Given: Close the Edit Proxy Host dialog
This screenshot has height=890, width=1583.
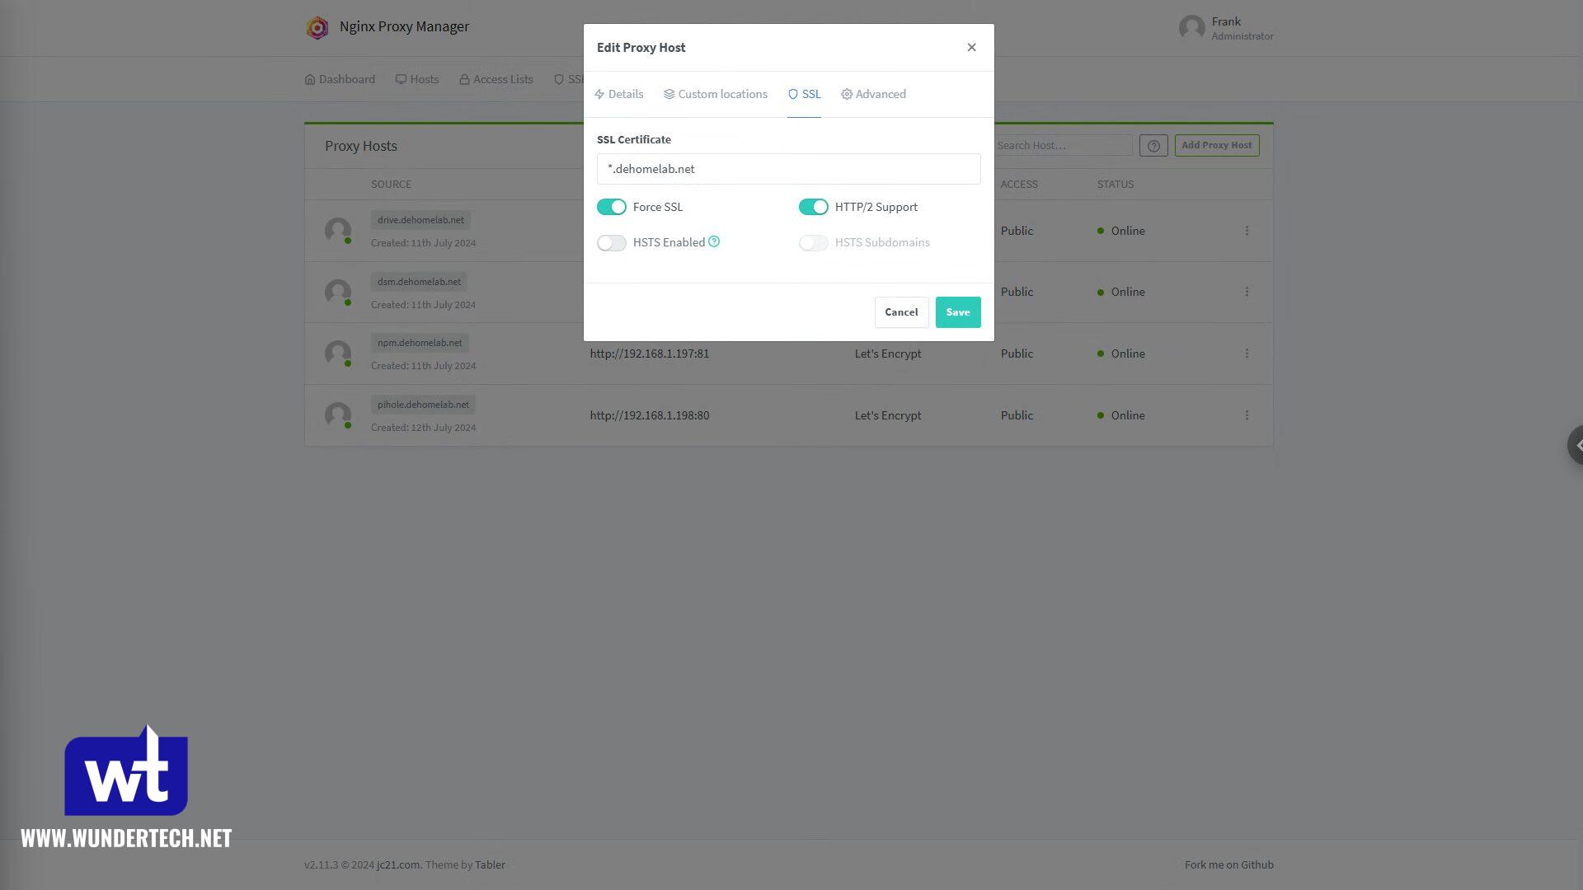Looking at the screenshot, I should point(971,47).
